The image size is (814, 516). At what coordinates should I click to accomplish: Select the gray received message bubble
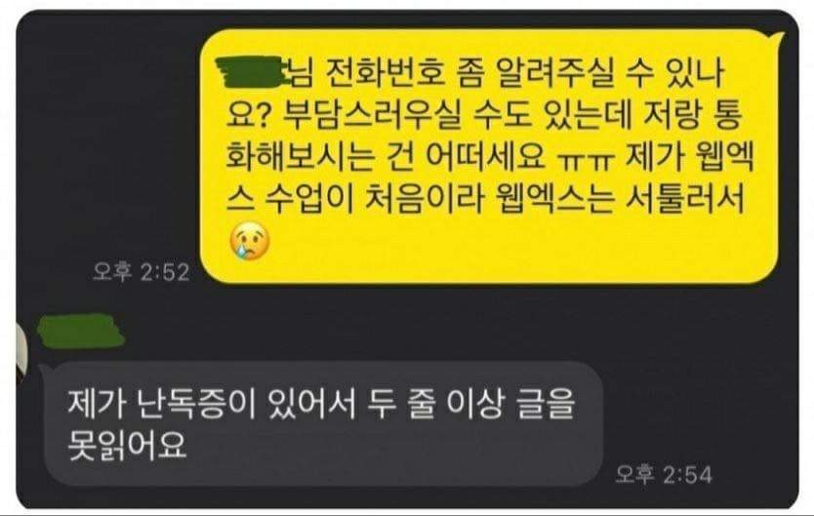pyautogui.click(x=323, y=423)
